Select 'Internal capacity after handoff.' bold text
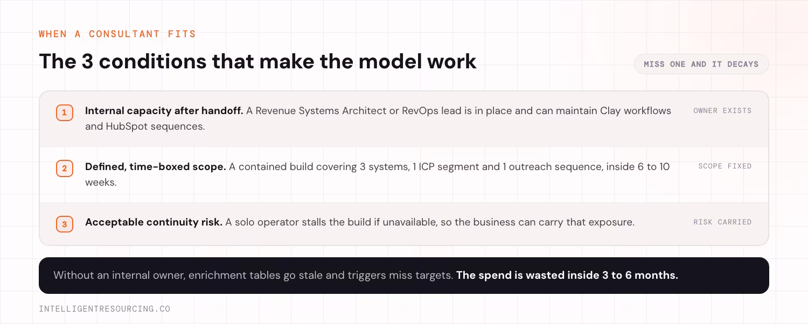Screen dimensions: 808x324 click(164, 111)
